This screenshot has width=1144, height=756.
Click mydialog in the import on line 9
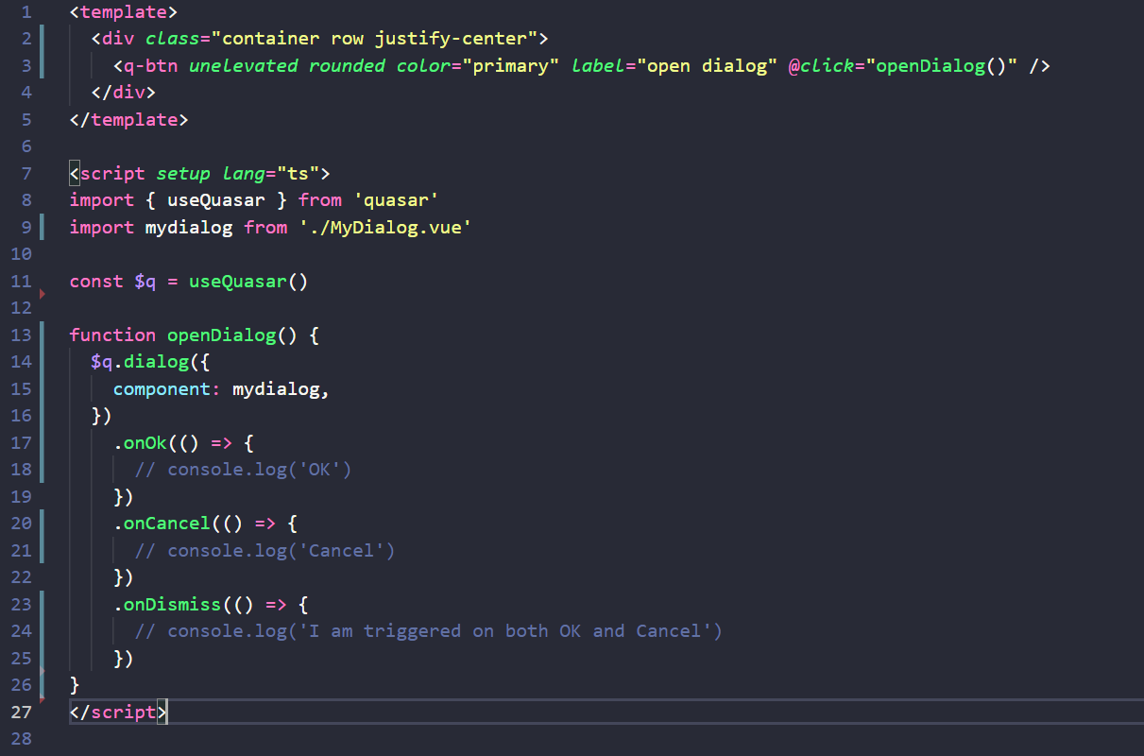(189, 227)
